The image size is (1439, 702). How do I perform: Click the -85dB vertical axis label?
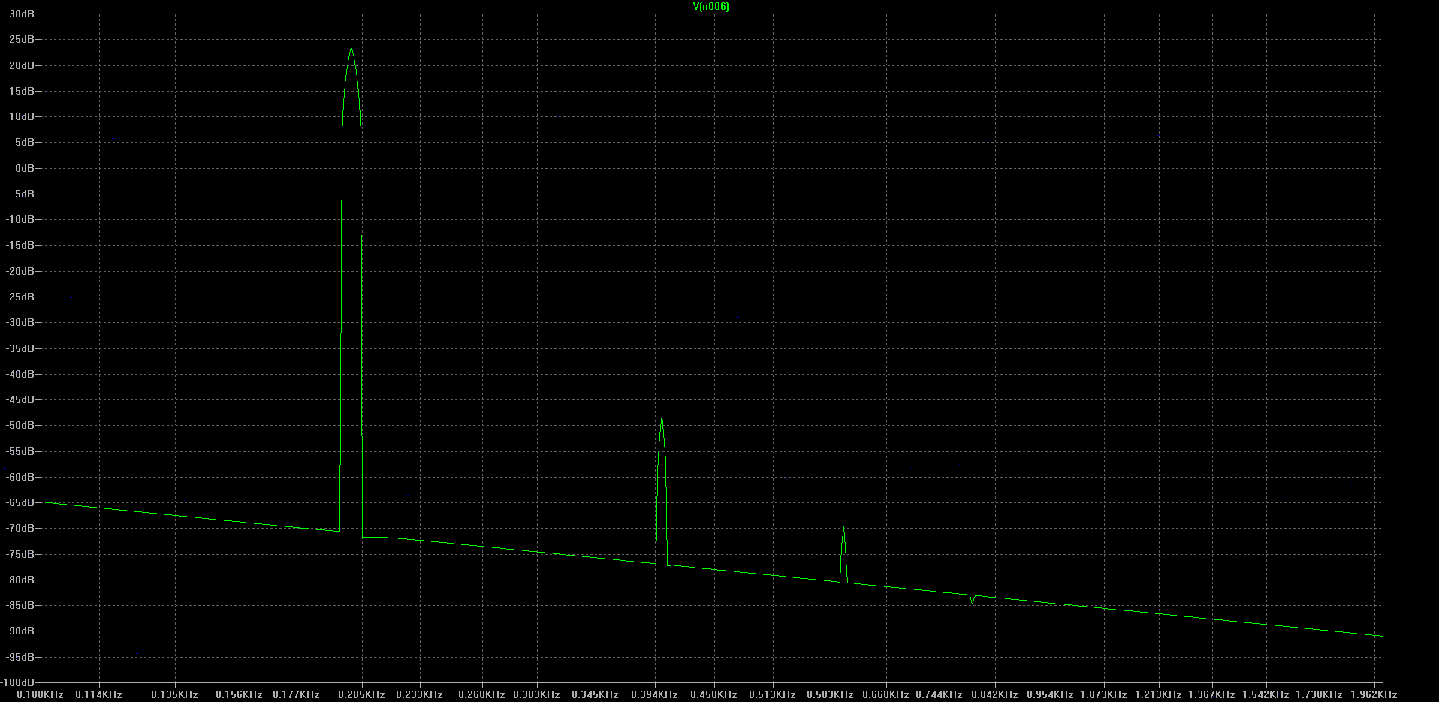point(20,606)
